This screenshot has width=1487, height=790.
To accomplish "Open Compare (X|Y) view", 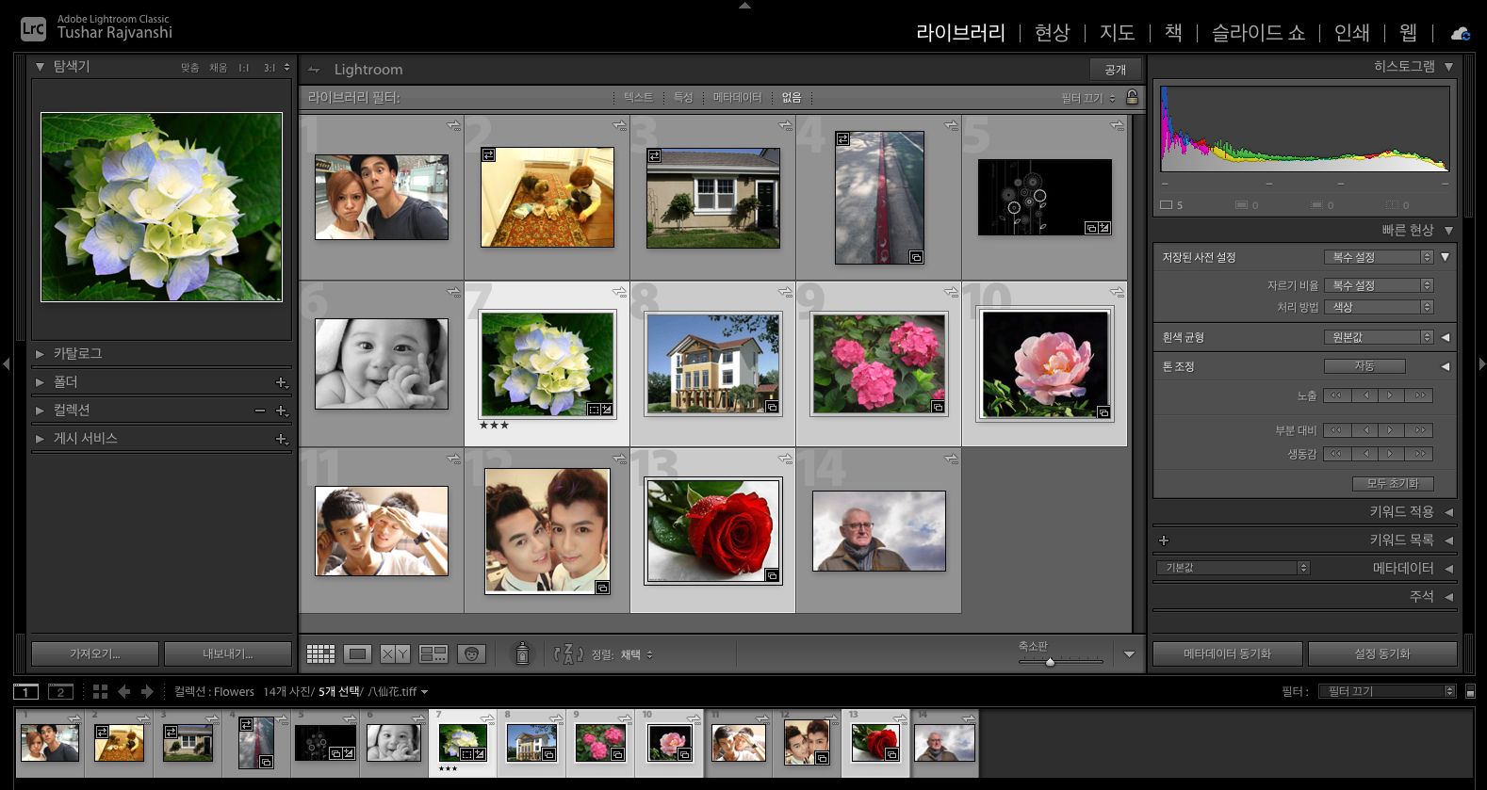I will [395, 653].
